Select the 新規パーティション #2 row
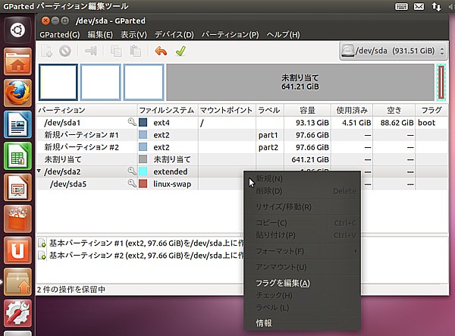This screenshot has height=336, width=455. pyautogui.click(x=243, y=147)
